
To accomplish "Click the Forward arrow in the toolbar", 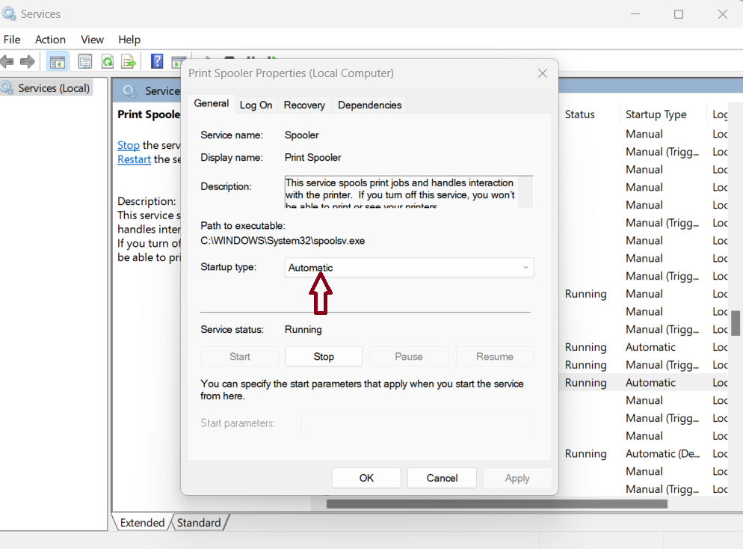I will click(28, 61).
